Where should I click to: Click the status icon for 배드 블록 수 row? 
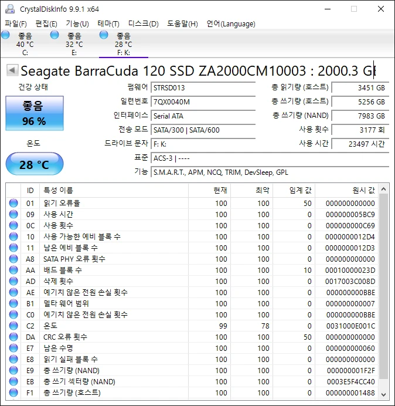(13, 270)
